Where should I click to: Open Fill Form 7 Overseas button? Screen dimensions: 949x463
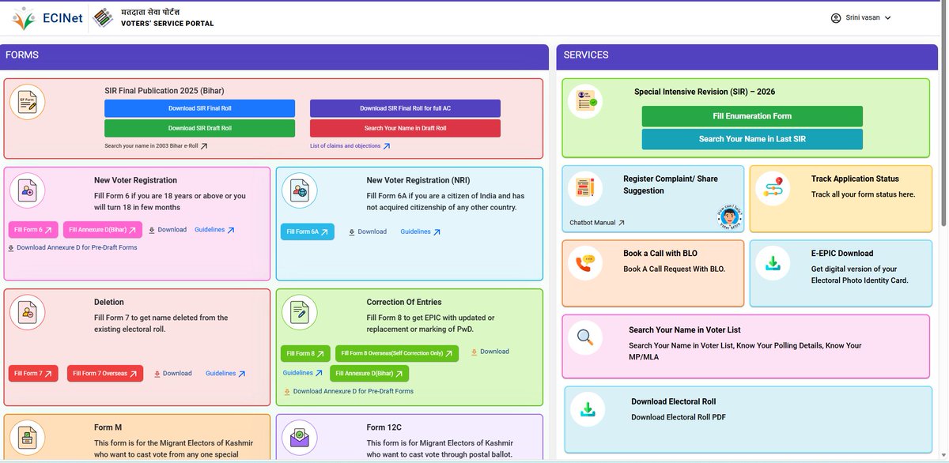(105, 374)
